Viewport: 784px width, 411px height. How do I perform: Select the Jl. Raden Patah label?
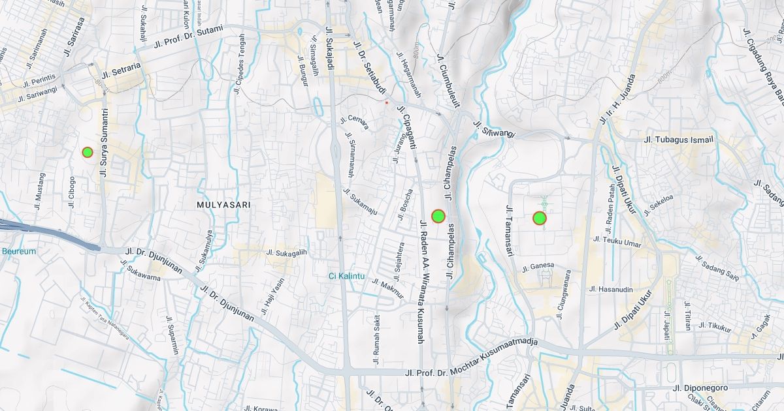[x=610, y=209]
